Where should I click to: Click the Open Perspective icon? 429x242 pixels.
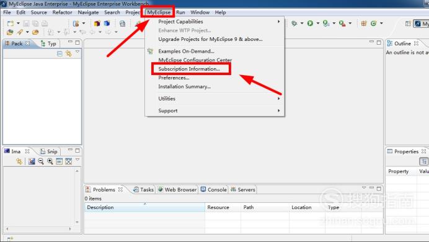point(408,24)
